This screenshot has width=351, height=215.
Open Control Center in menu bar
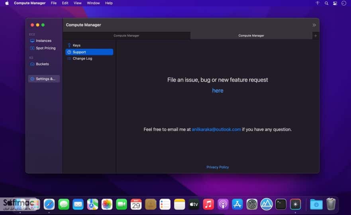click(335, 3)
